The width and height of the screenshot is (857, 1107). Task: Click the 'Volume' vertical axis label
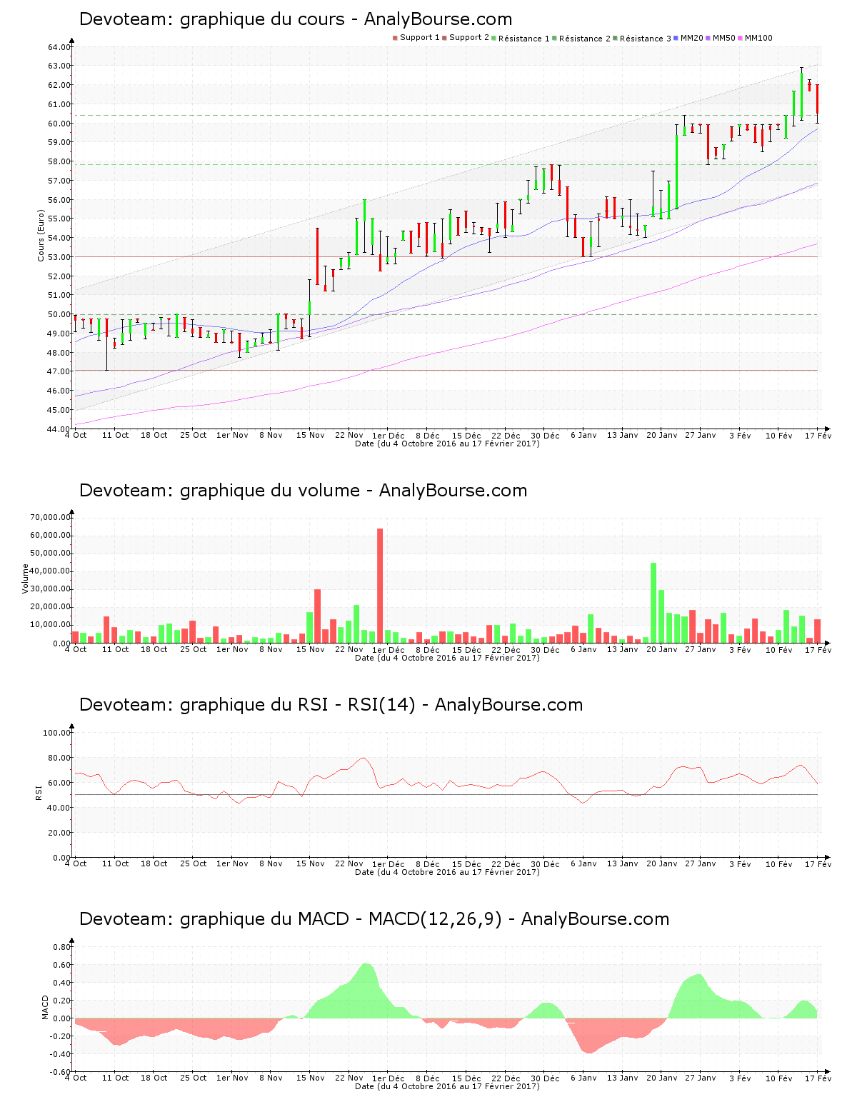(26, 578)
